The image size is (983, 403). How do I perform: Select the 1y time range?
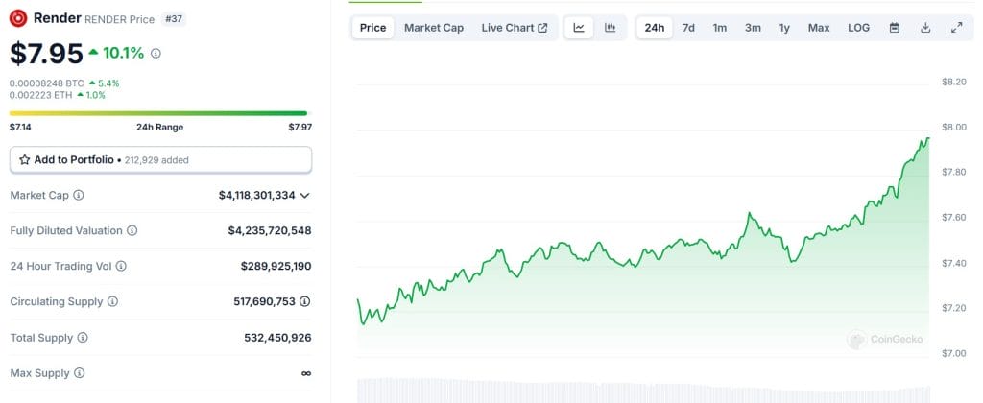784,28
